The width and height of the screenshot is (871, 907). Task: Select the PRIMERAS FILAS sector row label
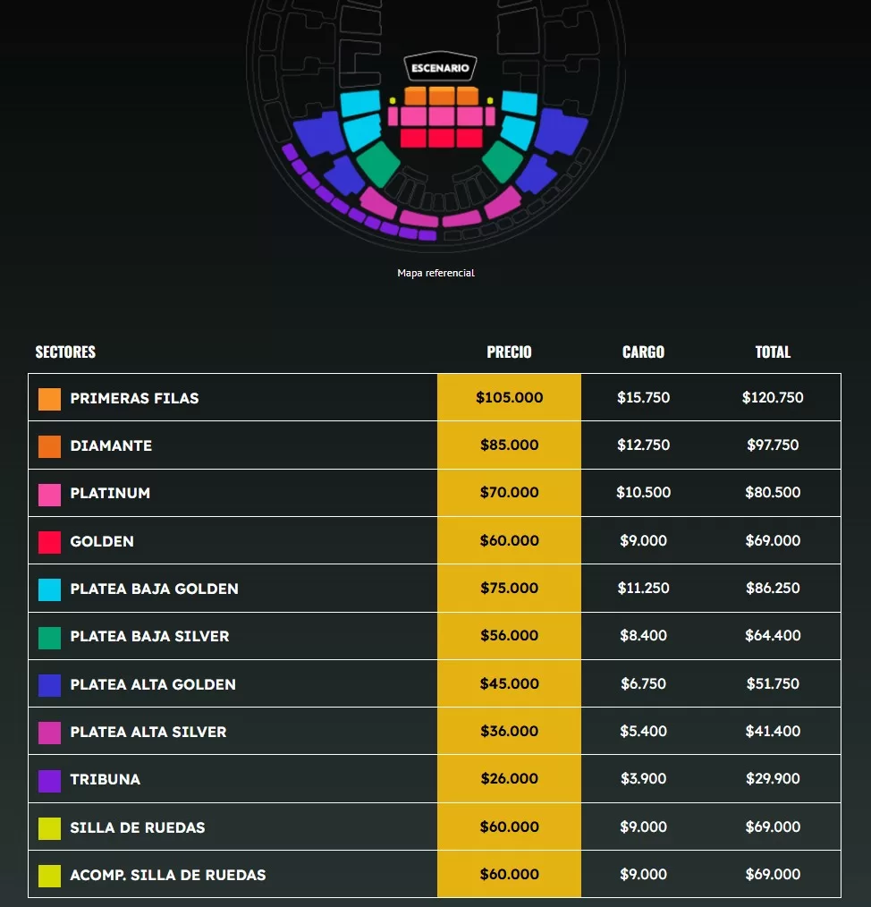[x=134, y=398]
